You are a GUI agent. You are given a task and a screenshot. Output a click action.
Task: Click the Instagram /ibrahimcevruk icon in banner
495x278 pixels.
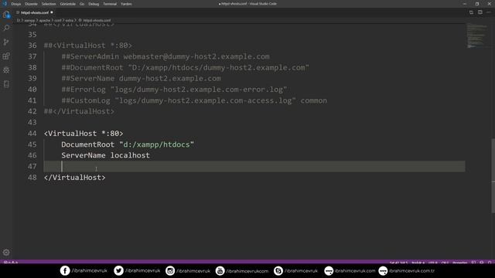click(170, 271)
